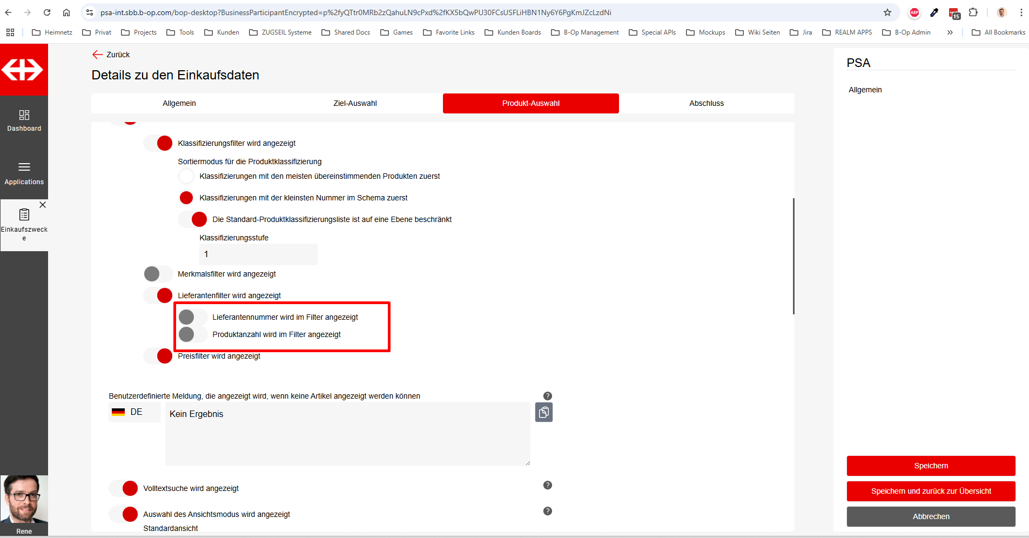Image resolution: width=1029 pixels, height=538 pixels.
Task: Click the Speichern button
Action: 931,466
